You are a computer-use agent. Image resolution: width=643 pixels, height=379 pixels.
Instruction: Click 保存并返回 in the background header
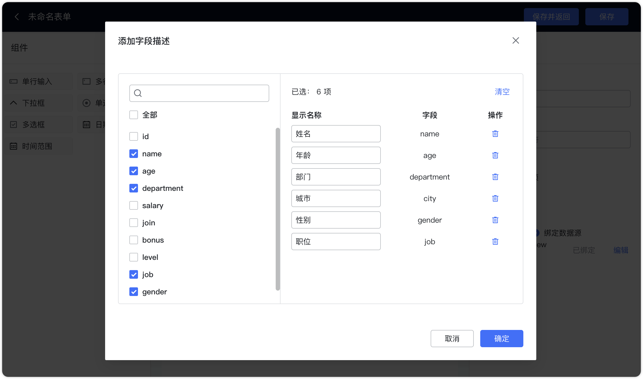[x=551, y=17]
